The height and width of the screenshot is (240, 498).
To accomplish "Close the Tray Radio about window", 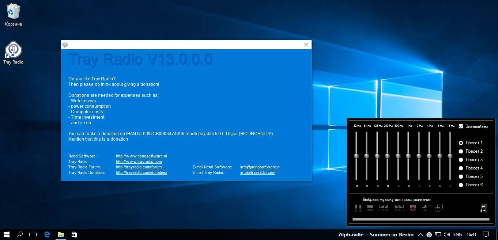I will tap(306, 45).
